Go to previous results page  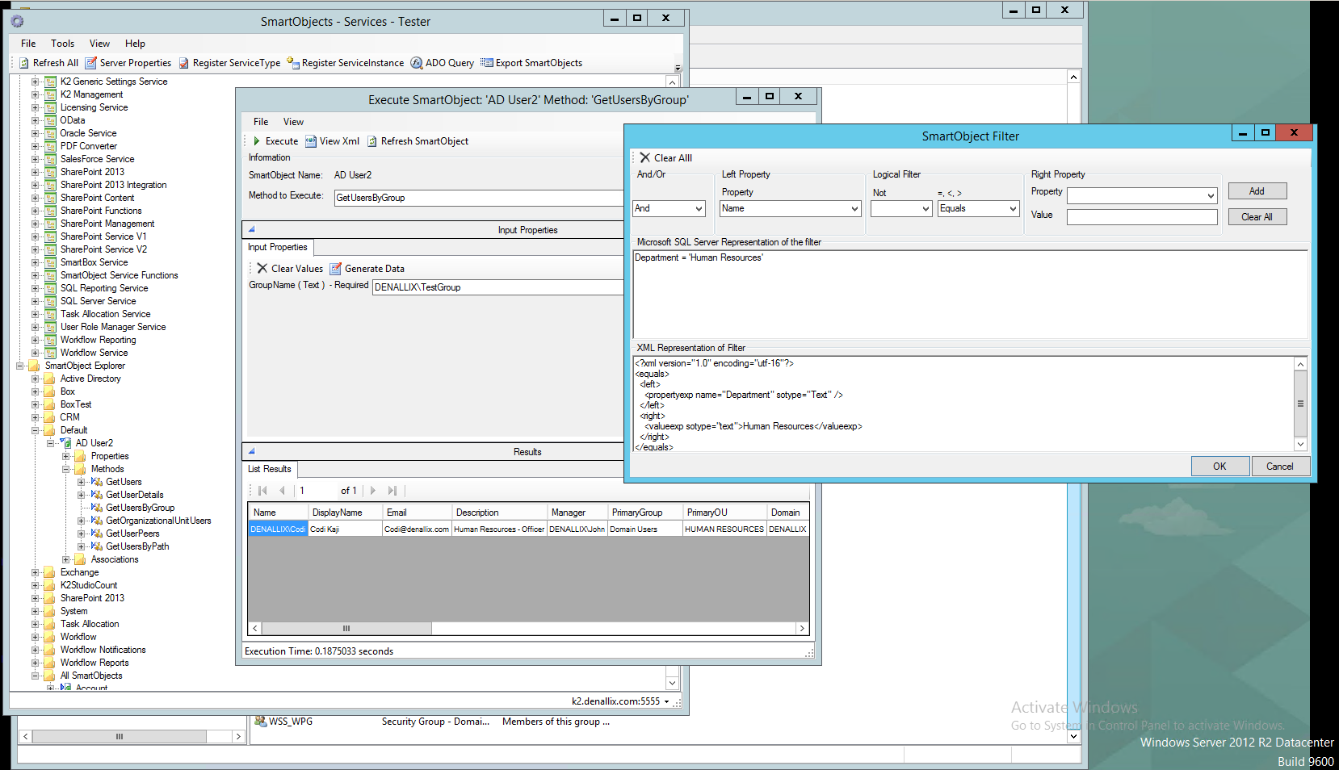pyautogui.click(x=282, y=491)
